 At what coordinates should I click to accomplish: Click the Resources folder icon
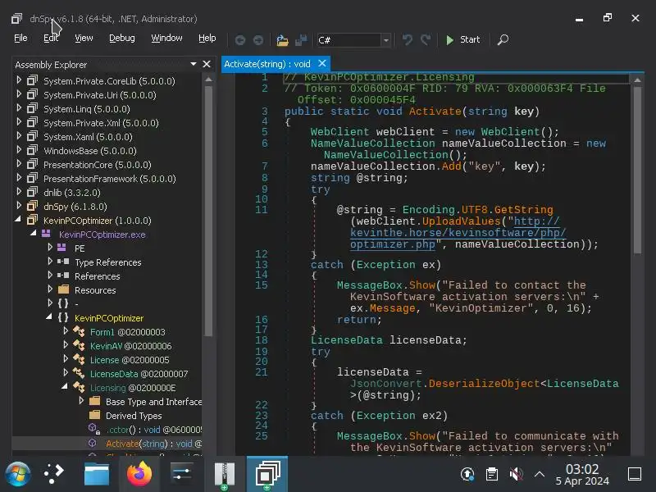click(x=64, y=289)
